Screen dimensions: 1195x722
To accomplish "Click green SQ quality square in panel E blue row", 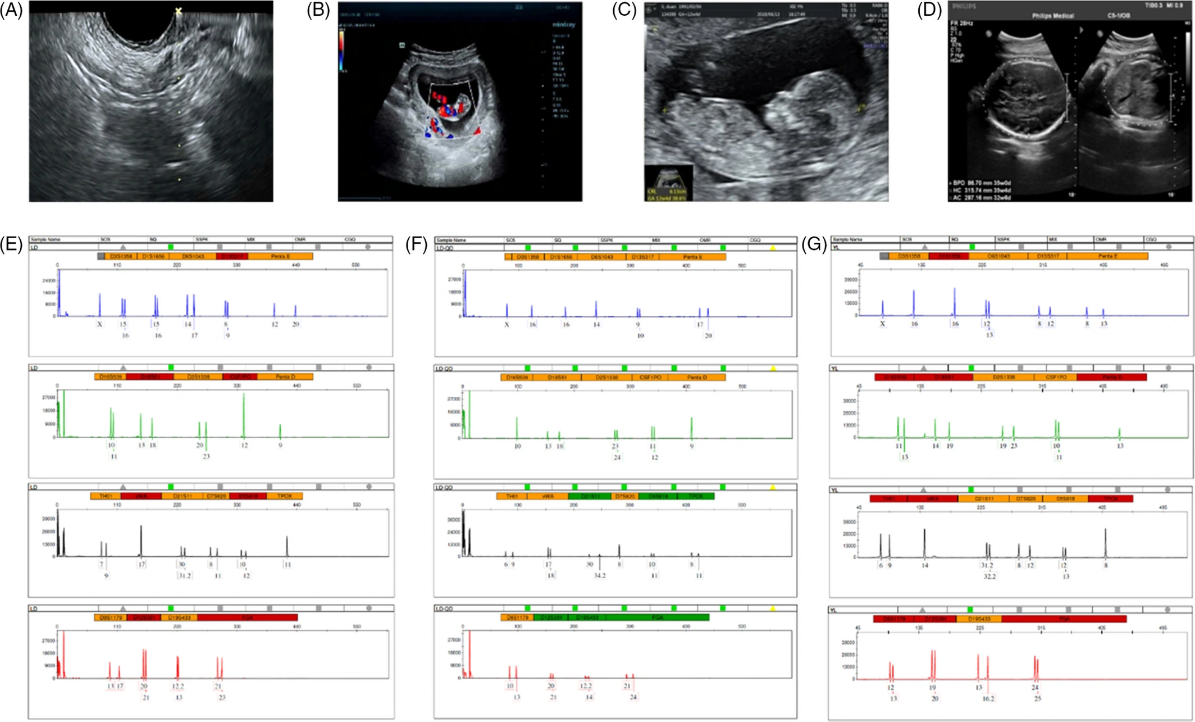I will click(171, 247).
